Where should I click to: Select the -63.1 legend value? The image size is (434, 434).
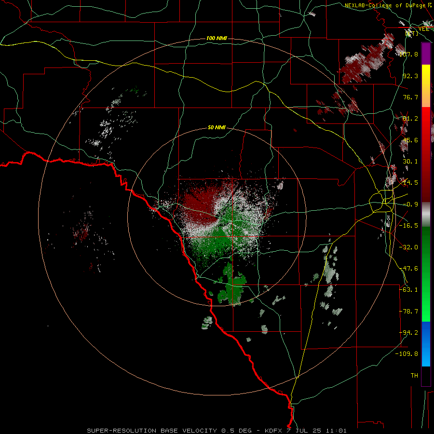tap(408, 290)
